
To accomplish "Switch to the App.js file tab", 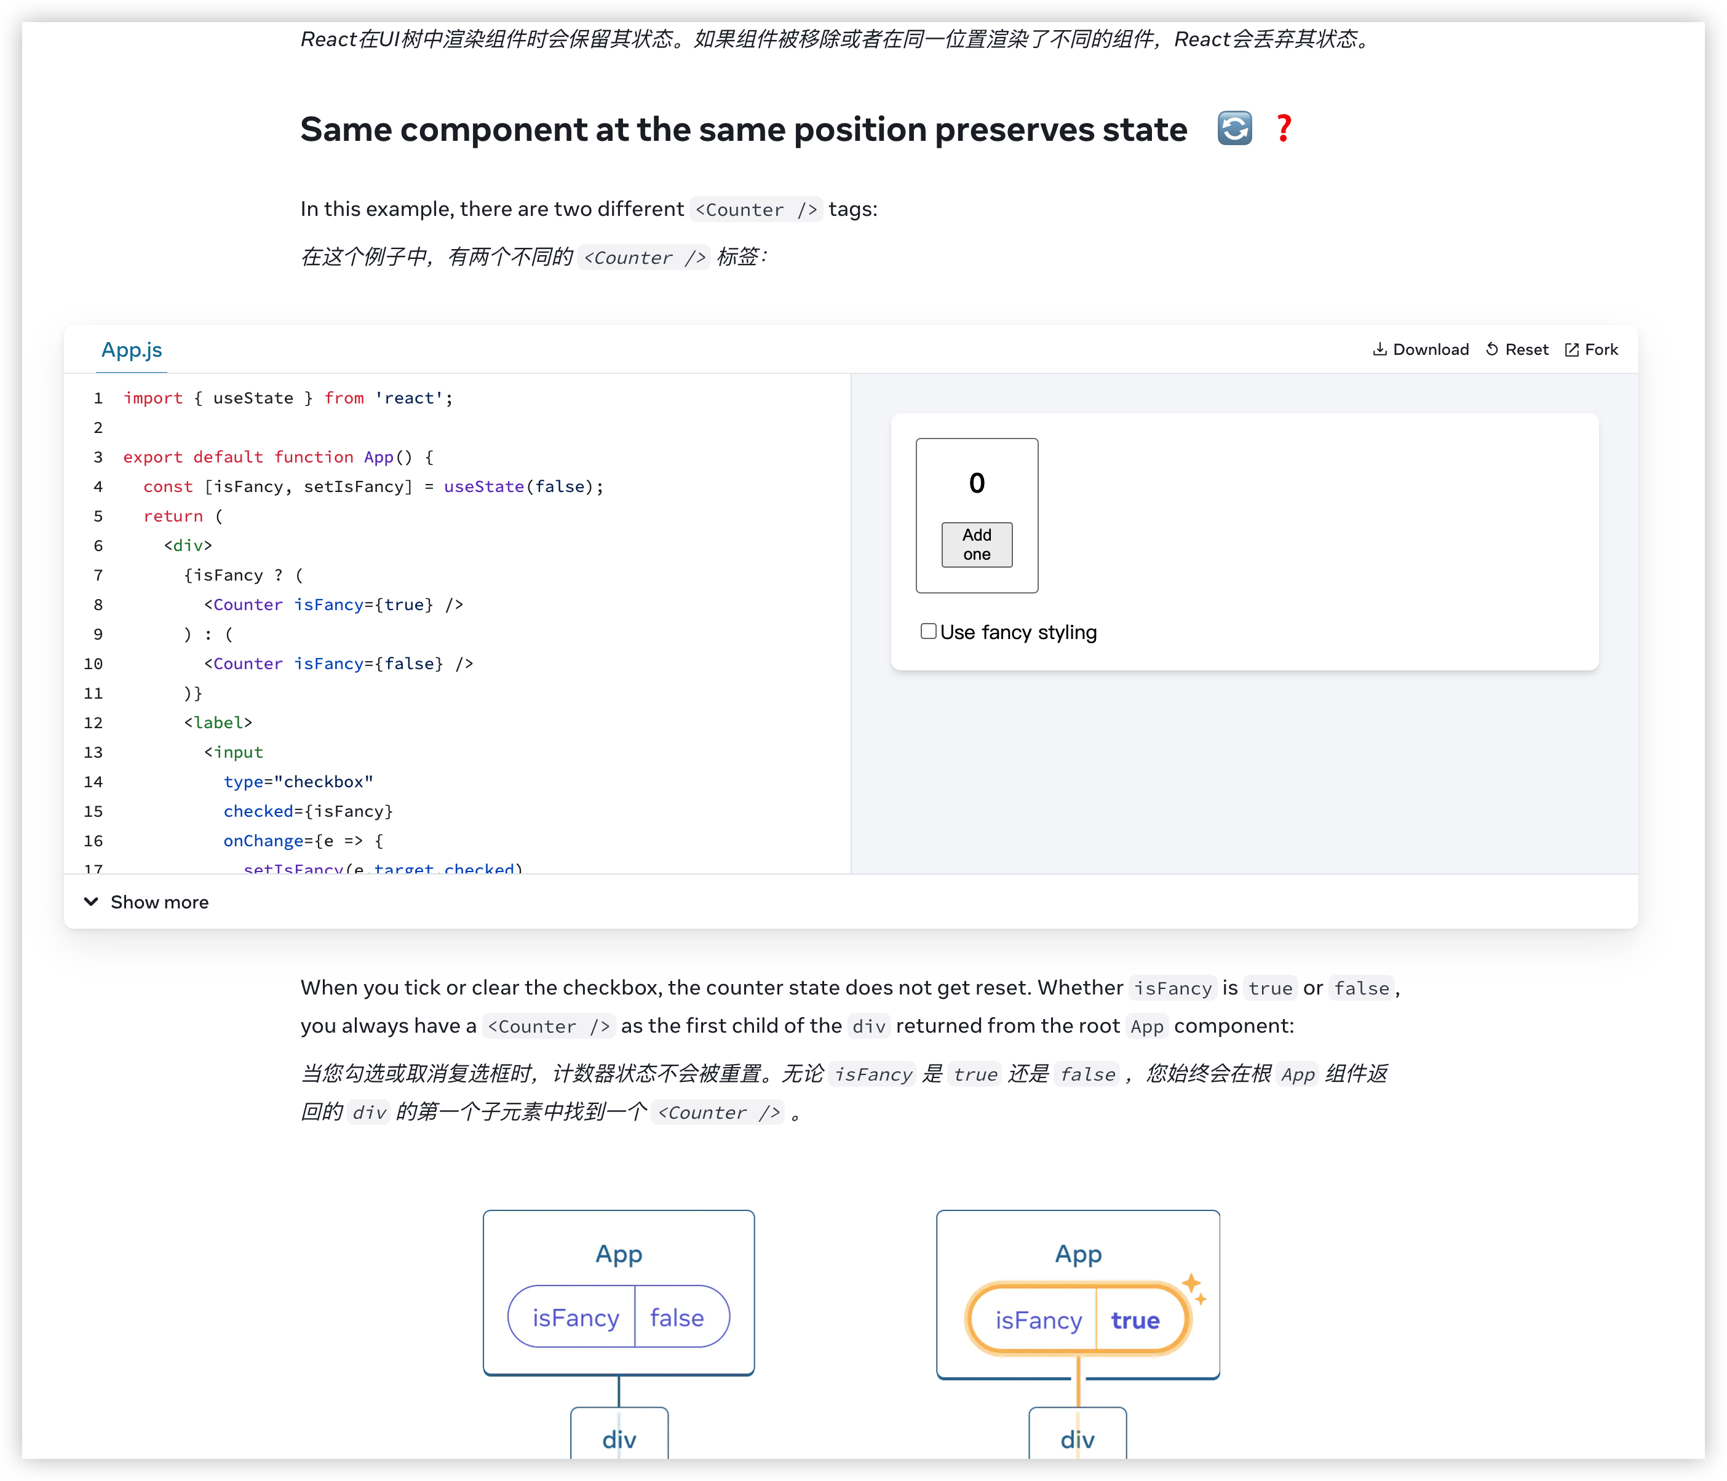I will [x=132, y=350].
